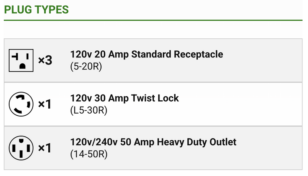Click the ground pin of the 5-20R icon
This screenshot has width=308, height=176.
click(22, 66)
